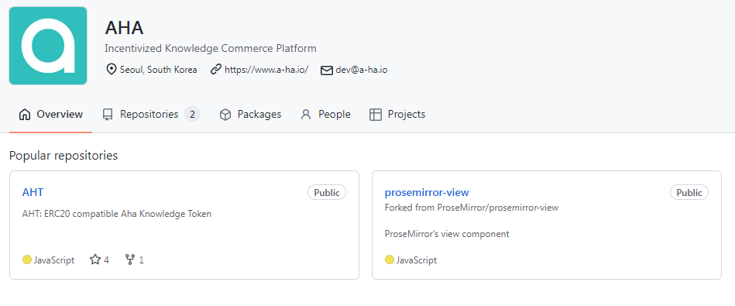Click the dev@a-ha.io email link
735x306 pixels.
[362, 70]
